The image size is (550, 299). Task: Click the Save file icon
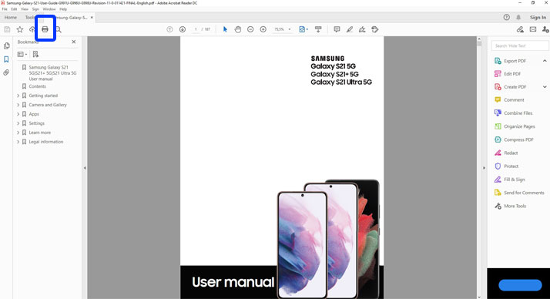[7, 29]
